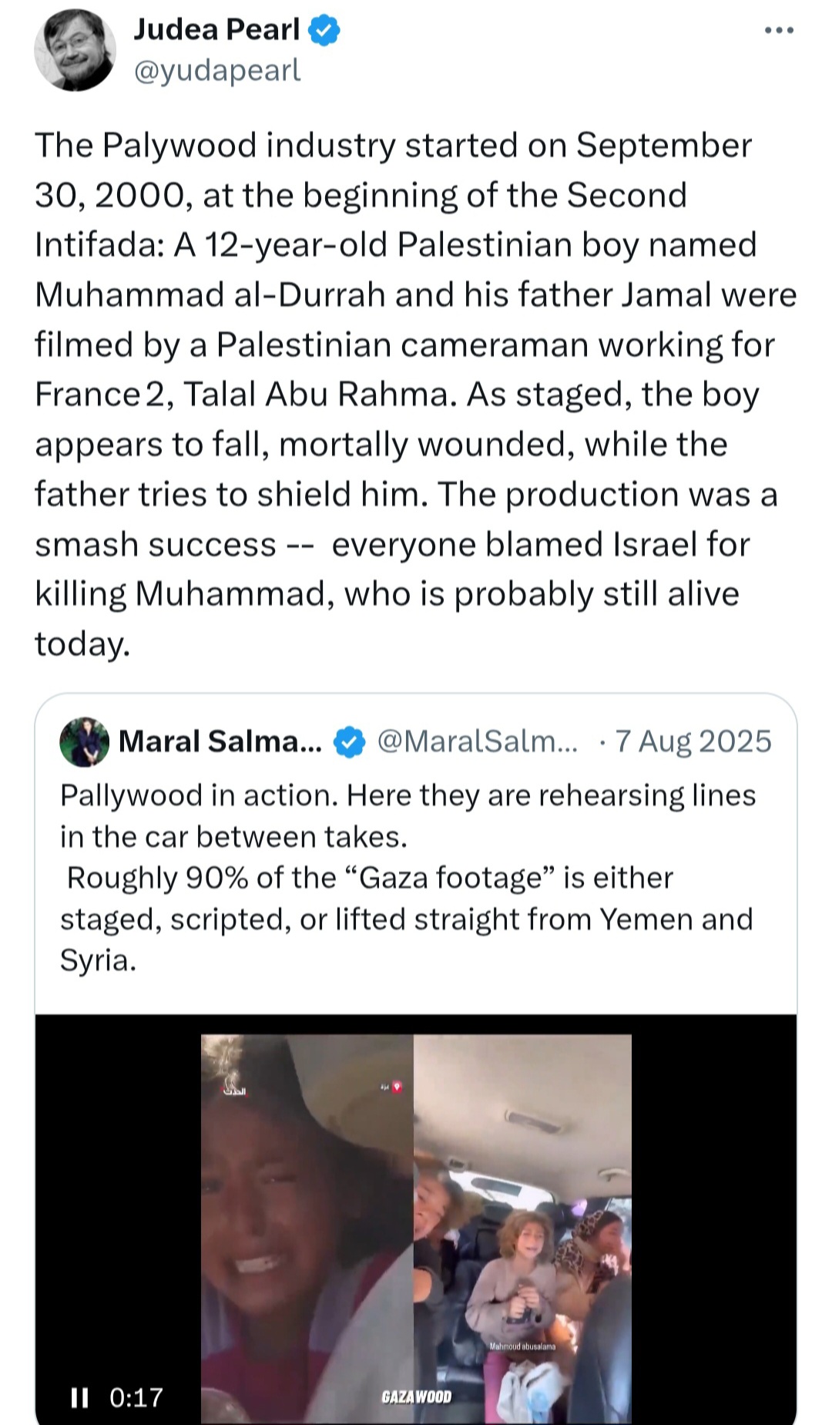
Task: Open the three-dot more options menu
Action: pyautogui.click(x=779, y=30)
